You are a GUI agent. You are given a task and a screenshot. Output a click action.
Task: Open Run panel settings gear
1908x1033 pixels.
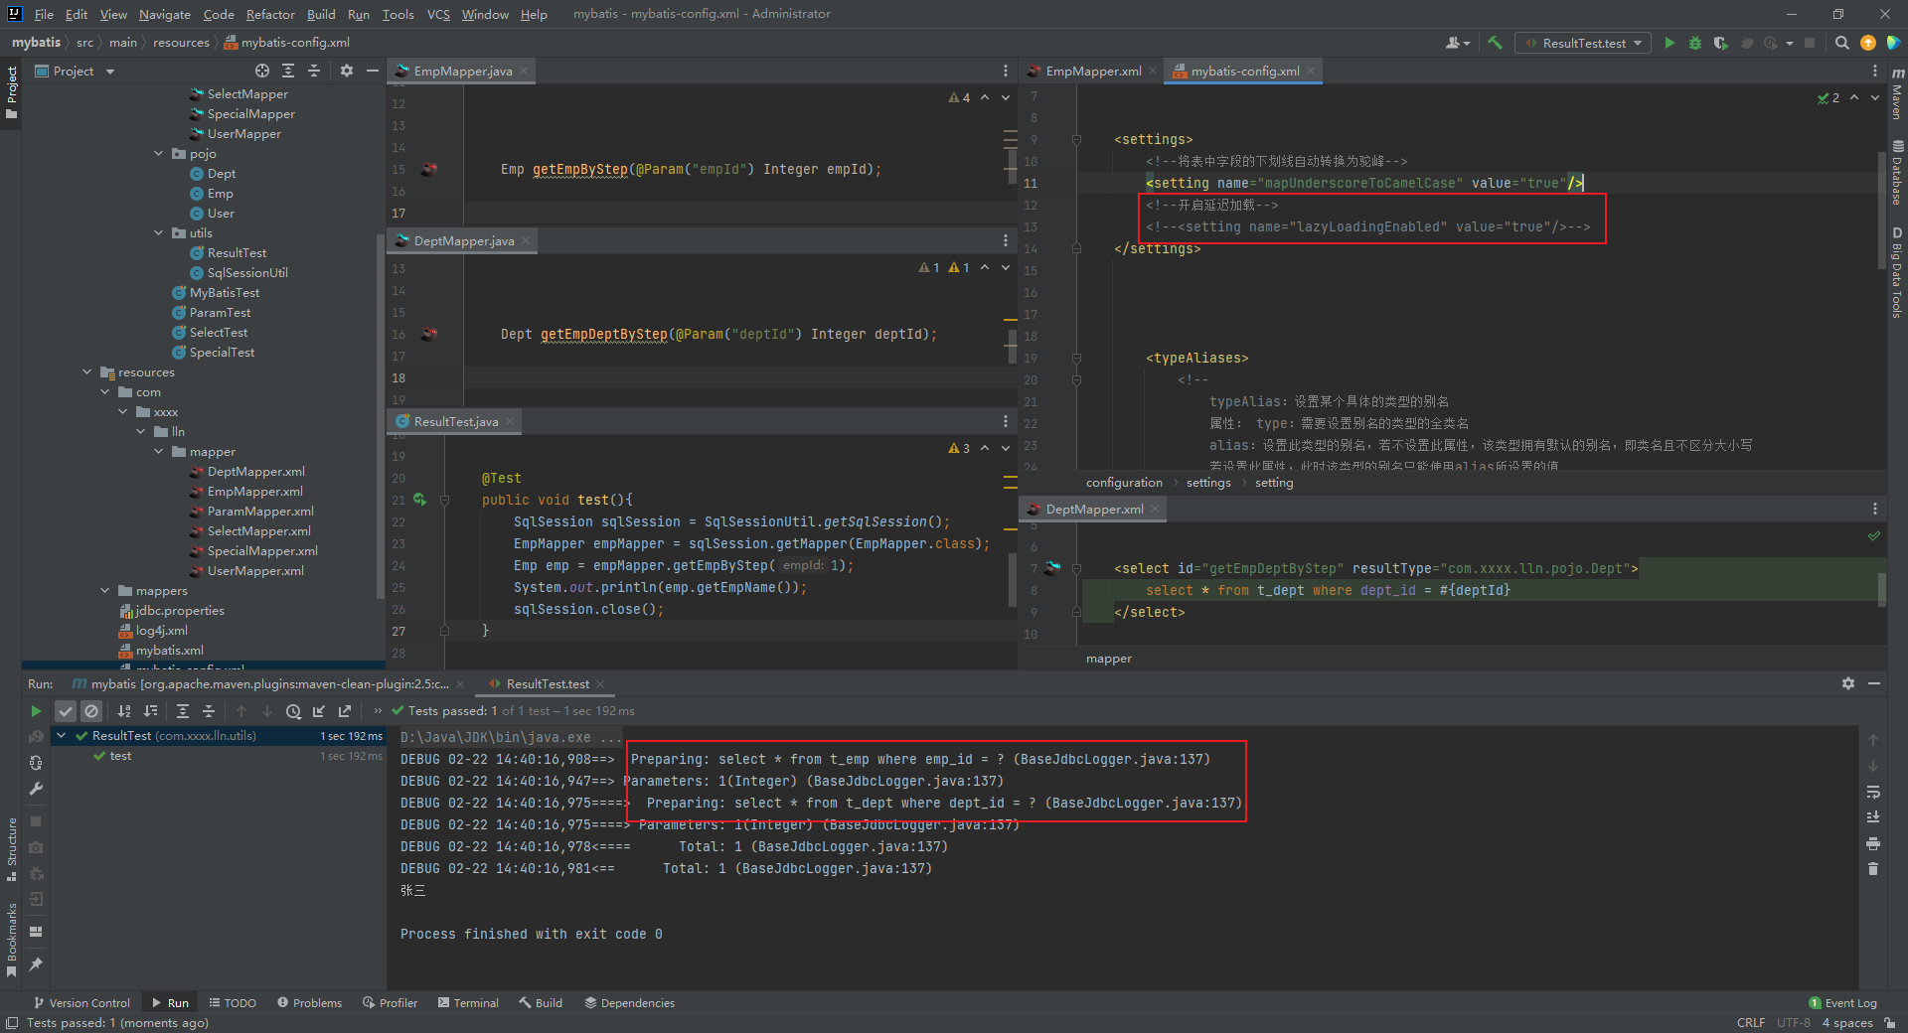pos(1847,683)
